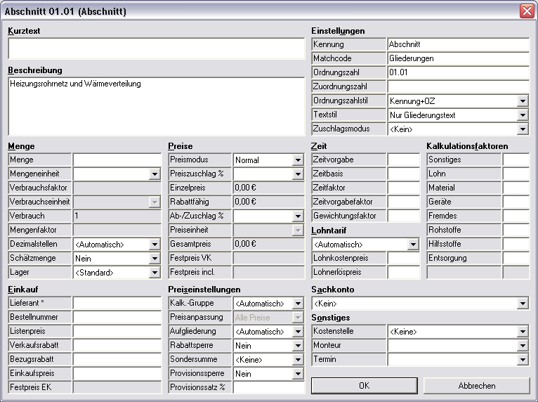Click the Kalkulationsfaktoren section heading
Viewport: 538px width, 402px height.
pyautogui.click(x=467, y=146)
